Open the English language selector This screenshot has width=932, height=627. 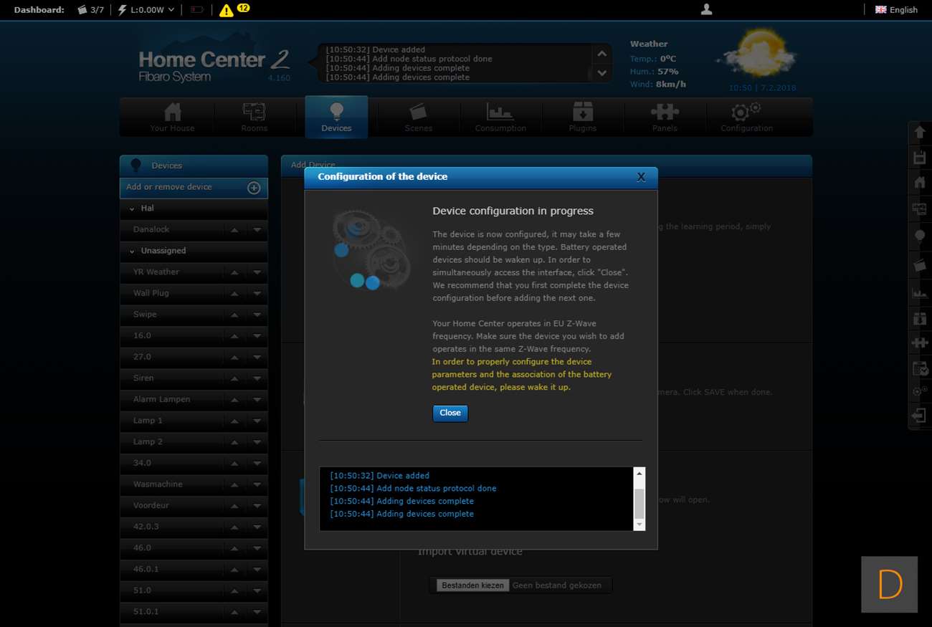tap(896, 10)
